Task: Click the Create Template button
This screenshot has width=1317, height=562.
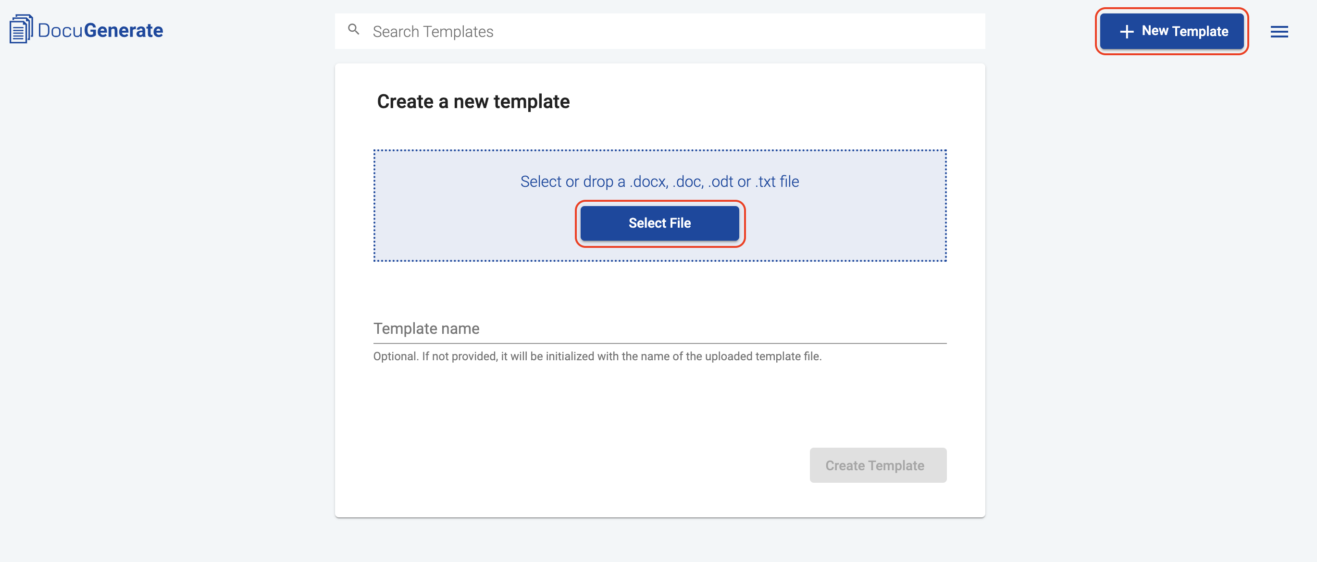Action: pyautogui.click(x=878, y=465)
